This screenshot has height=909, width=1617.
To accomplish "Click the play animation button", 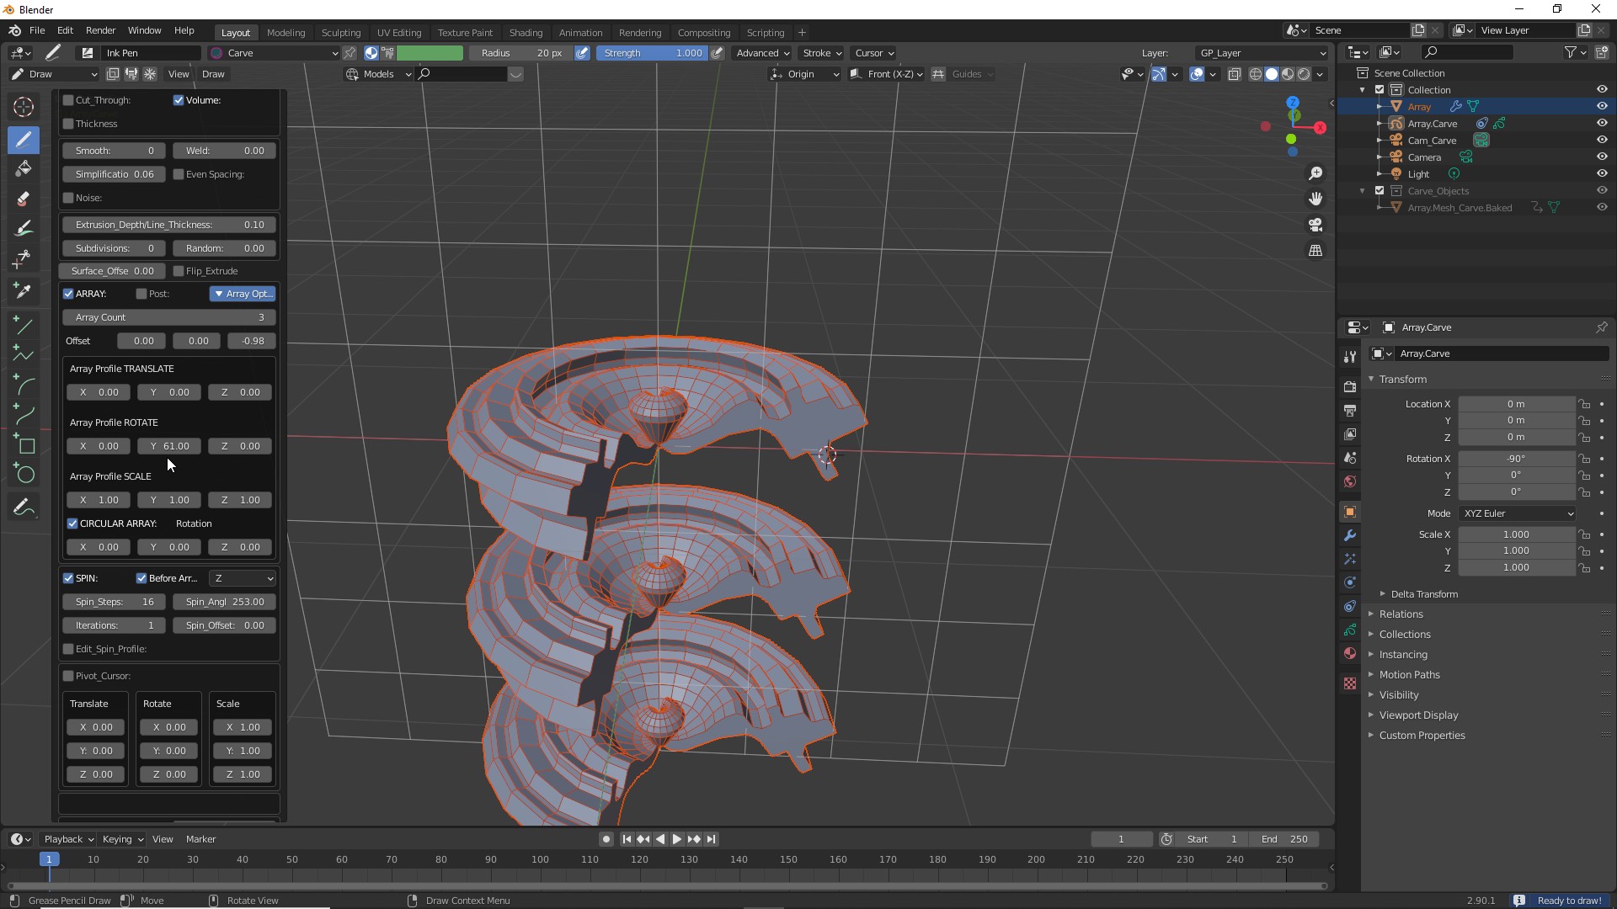I will [x=677, y=839].
